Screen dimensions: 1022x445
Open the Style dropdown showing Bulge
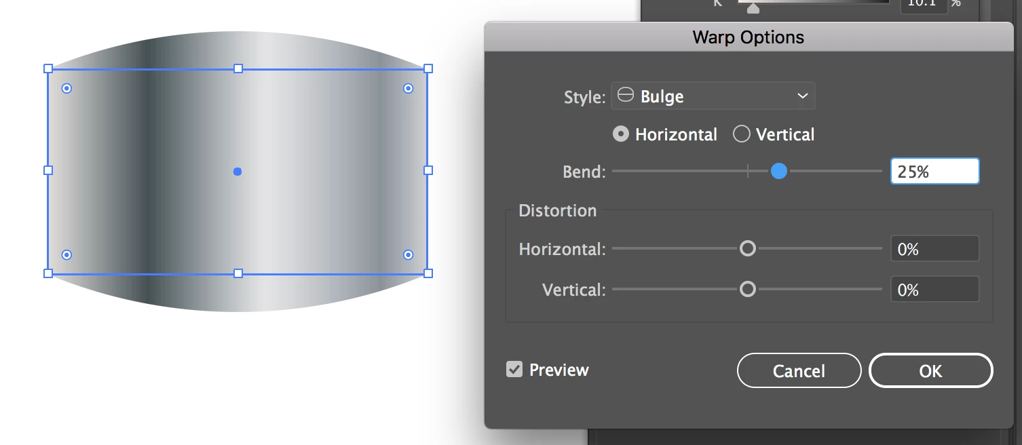tap(713, 96)
